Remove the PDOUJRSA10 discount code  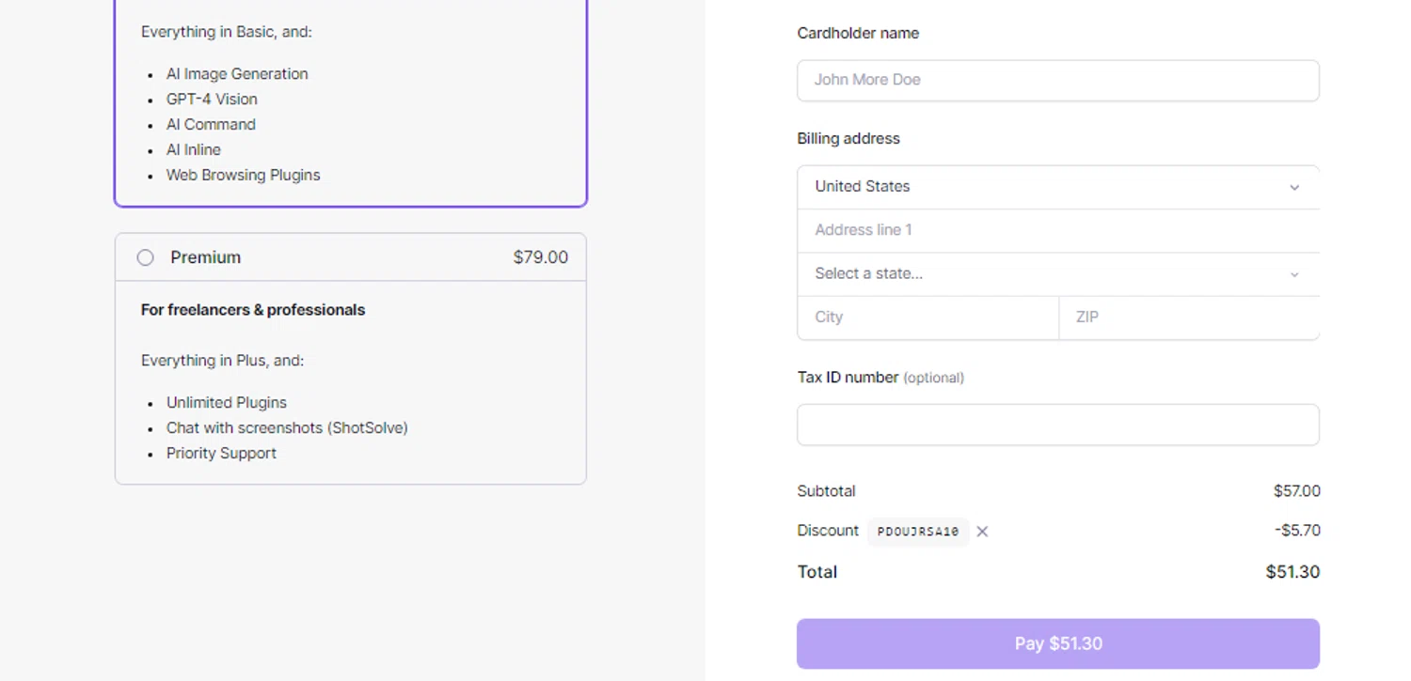coord(982,532)
